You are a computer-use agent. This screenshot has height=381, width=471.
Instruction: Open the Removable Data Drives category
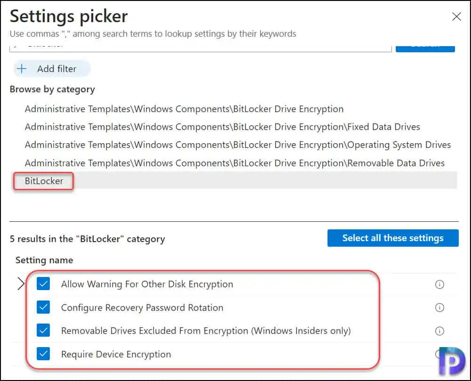click(x=235, y=163)
